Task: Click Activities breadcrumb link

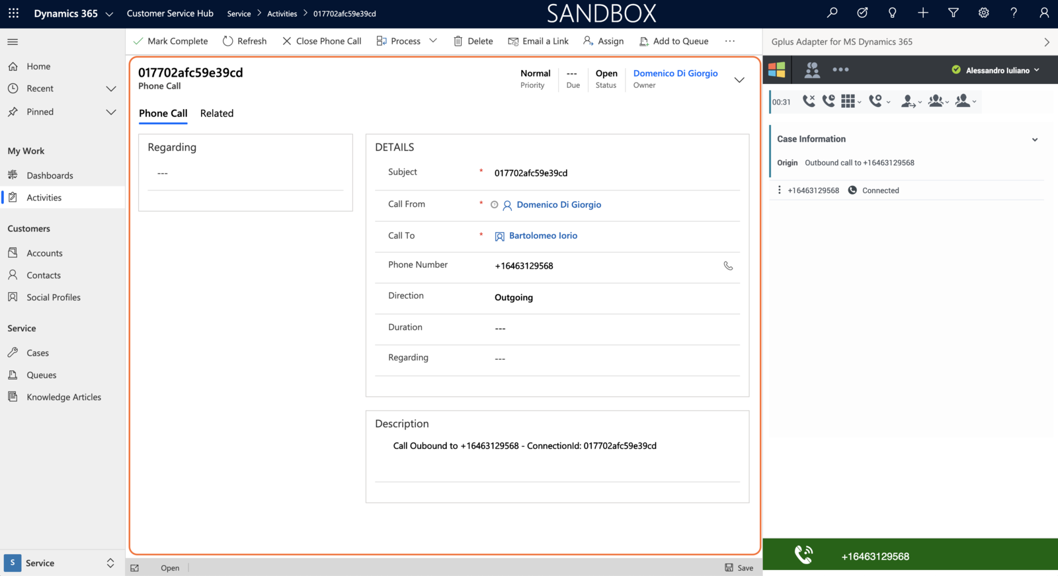Action: click(x=282, y=14)
